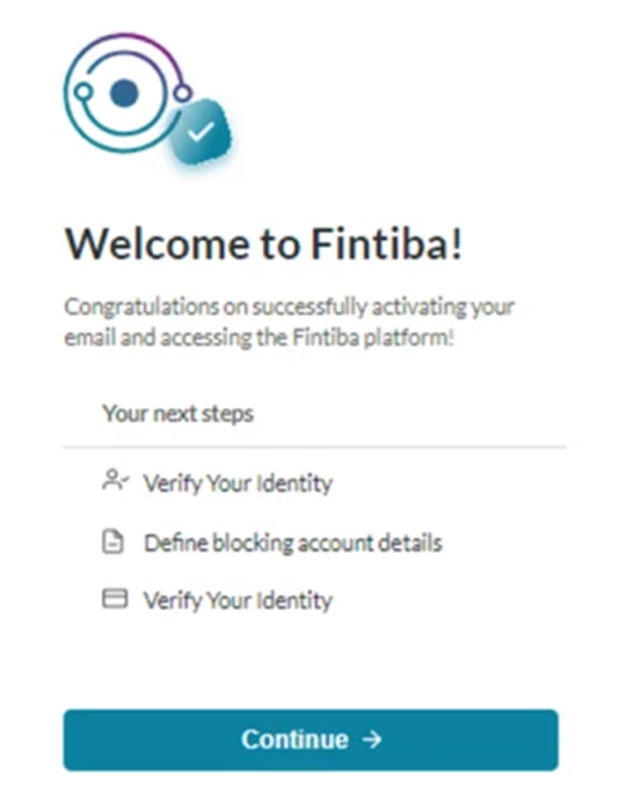Select the credit card icon in next steps
The width and height of the screenshot is (641, 808).
point(114,599)
